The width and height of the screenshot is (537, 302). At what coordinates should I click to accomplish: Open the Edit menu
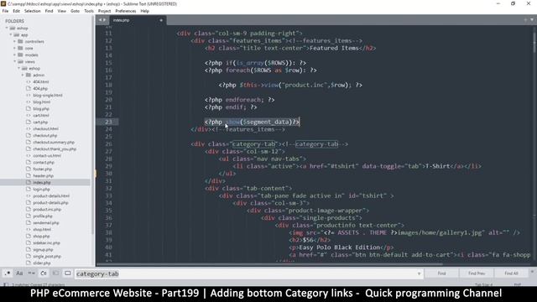[16, 11]
